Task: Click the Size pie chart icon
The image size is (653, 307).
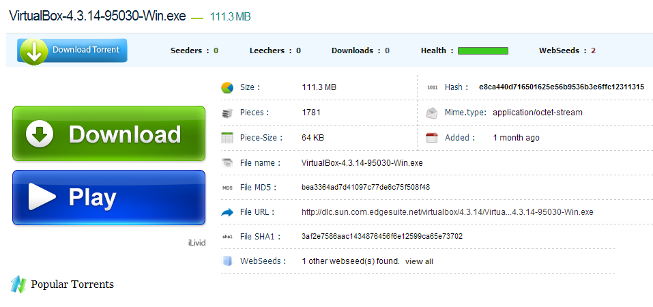Action: (227, 87)
